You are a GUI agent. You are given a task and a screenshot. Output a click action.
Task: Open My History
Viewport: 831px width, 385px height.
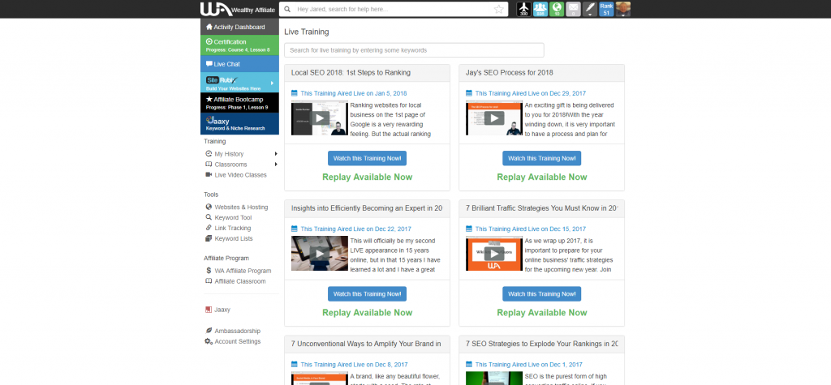tap(229, 154)
